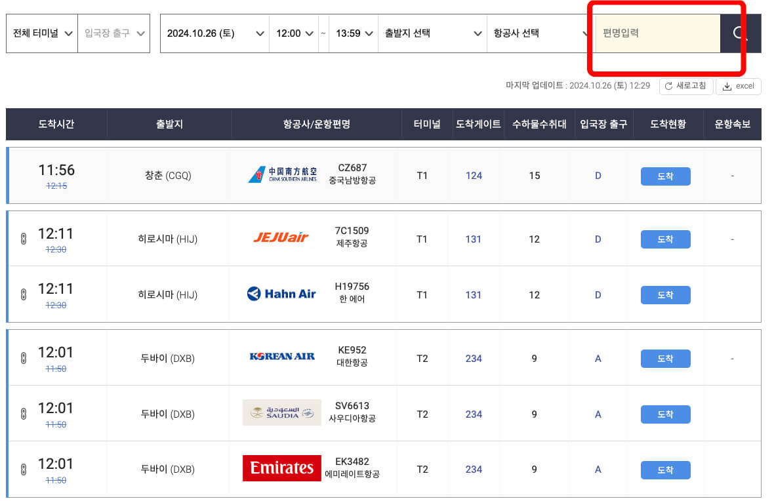Click 도착 status button for 7C1509

coord(665,239)
